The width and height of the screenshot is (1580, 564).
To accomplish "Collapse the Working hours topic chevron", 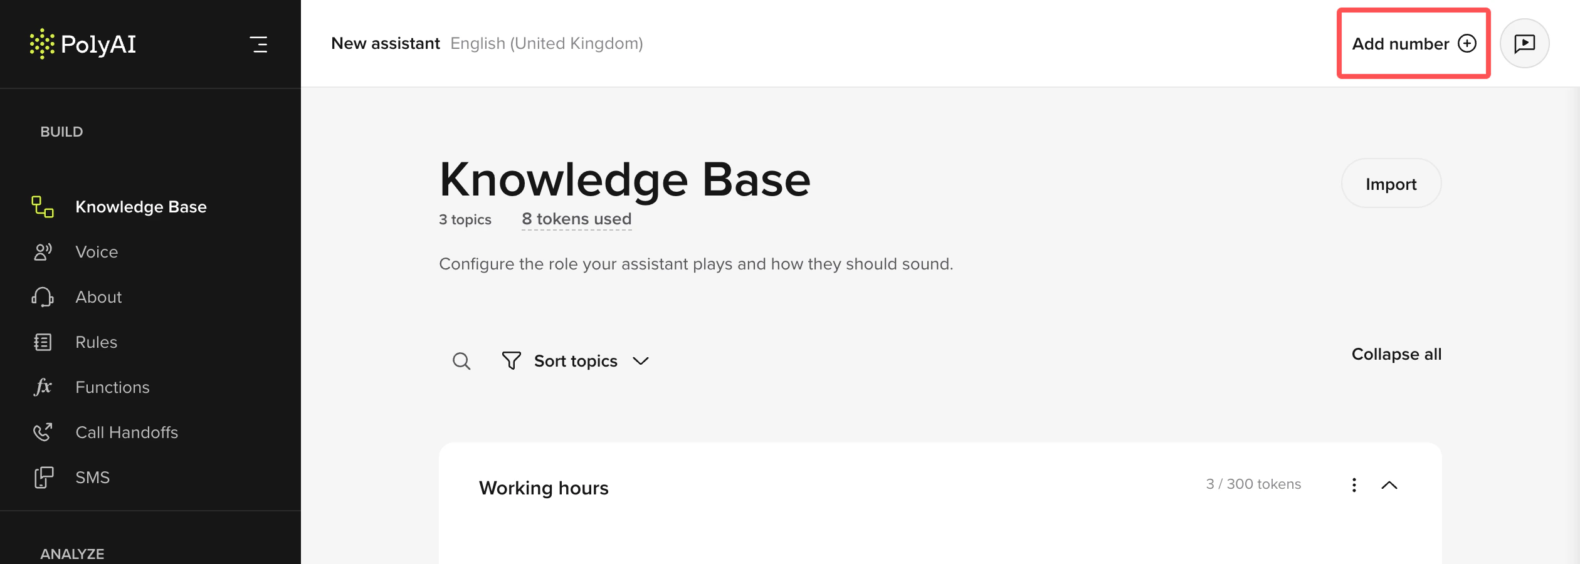I will click(1389, 485).
